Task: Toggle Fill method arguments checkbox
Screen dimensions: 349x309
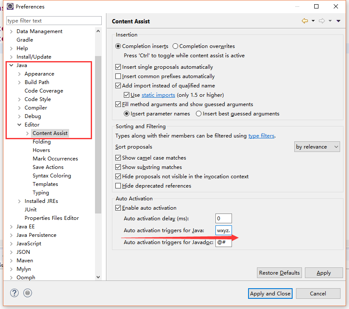Action: [118, 104]
